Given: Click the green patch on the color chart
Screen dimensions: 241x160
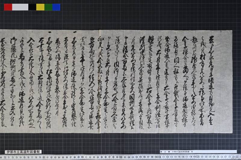Looking at the screenshot, I should point(49,7).
